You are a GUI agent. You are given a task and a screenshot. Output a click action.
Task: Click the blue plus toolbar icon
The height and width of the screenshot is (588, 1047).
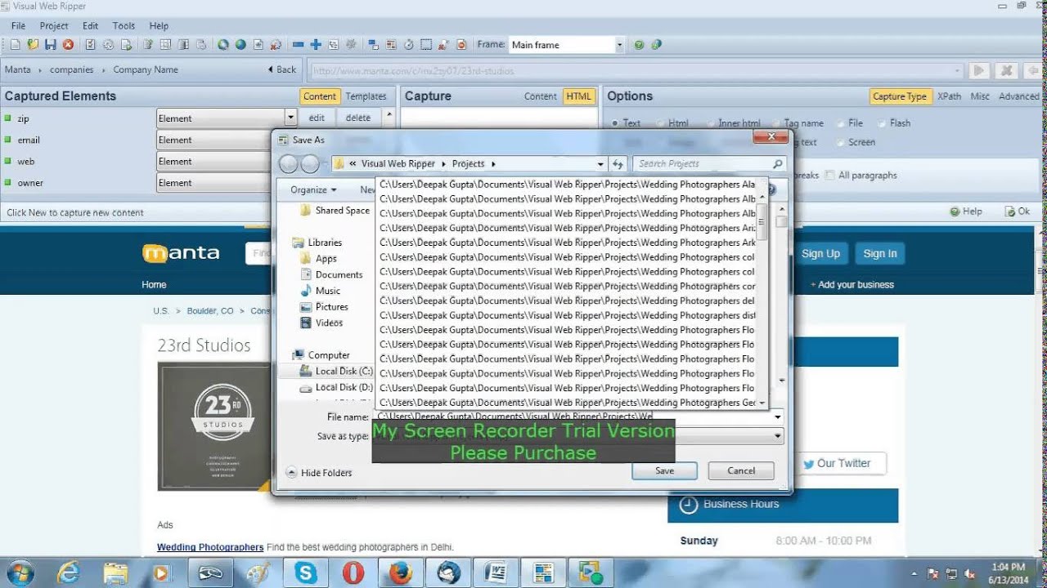pos(316,45)
